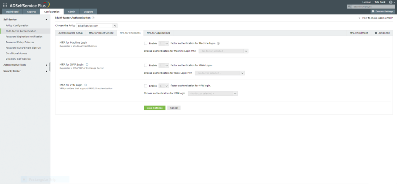The height and width of the screenshot is (184, 397).
Task: Open the MFA for Applications tab
Action: 159,33
